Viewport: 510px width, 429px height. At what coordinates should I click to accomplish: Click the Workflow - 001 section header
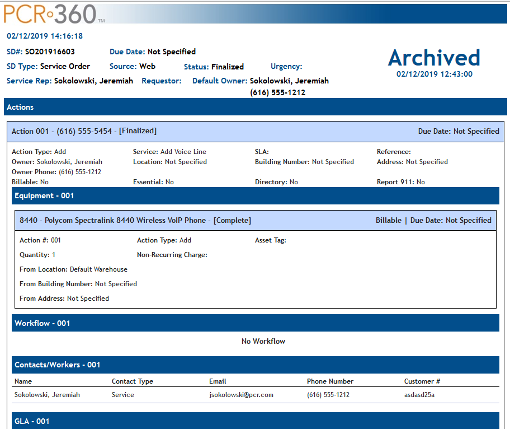[256, 323]
